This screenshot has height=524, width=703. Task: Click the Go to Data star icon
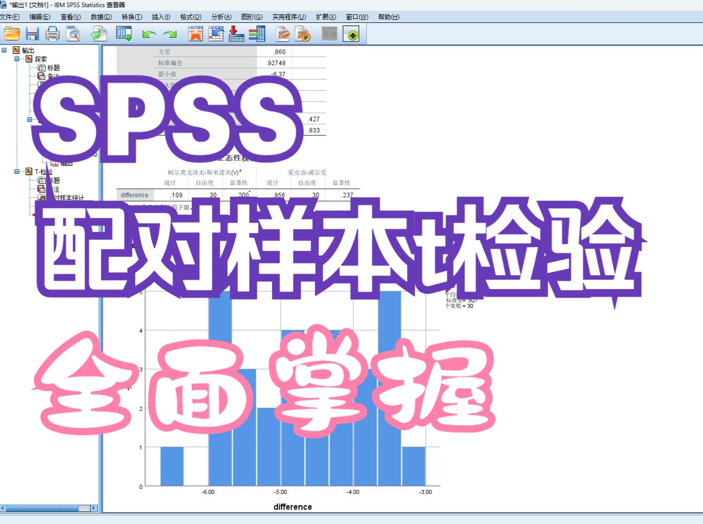coord(195,34)
